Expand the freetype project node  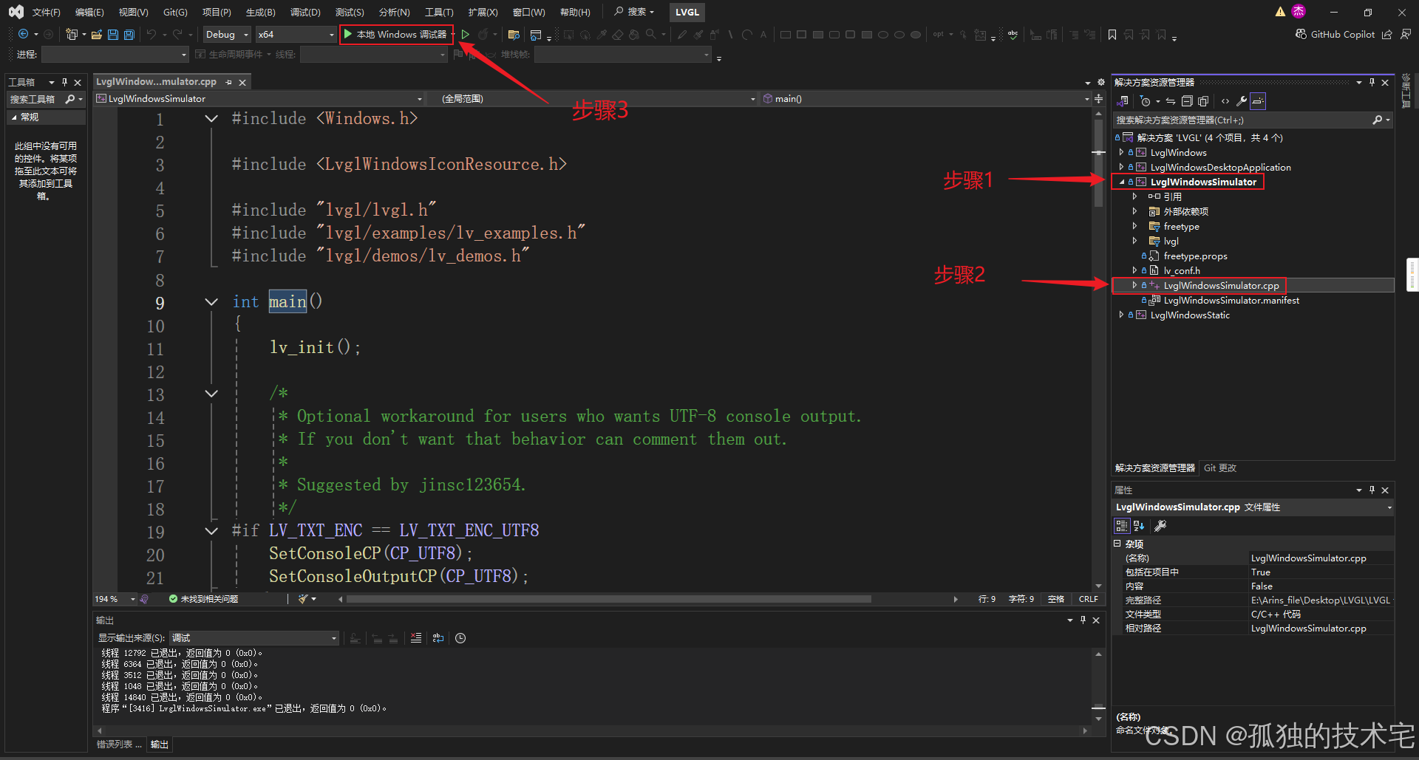point(1136,226)
